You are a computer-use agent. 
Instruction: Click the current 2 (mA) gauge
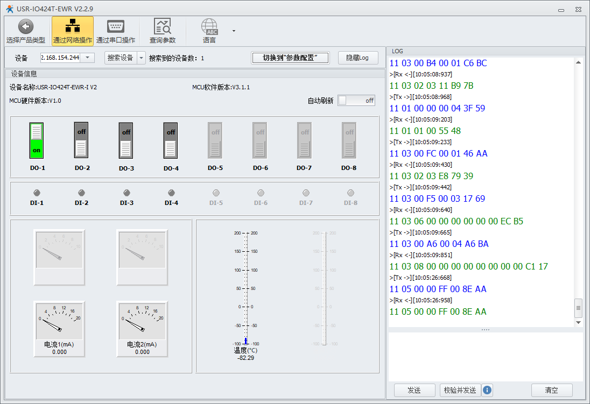click(142, 328)
